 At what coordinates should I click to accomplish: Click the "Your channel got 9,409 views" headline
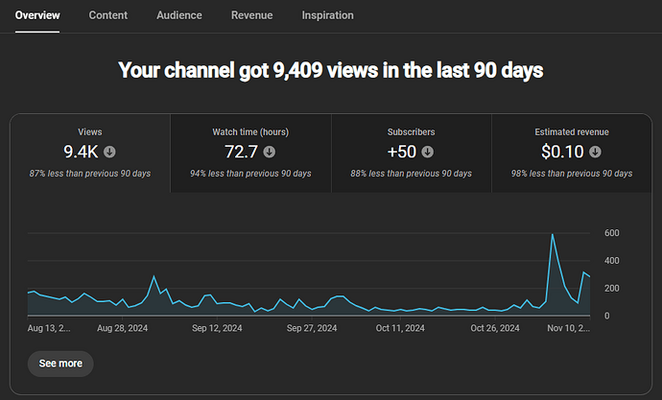pyautogui.click(x=331, y=70)
